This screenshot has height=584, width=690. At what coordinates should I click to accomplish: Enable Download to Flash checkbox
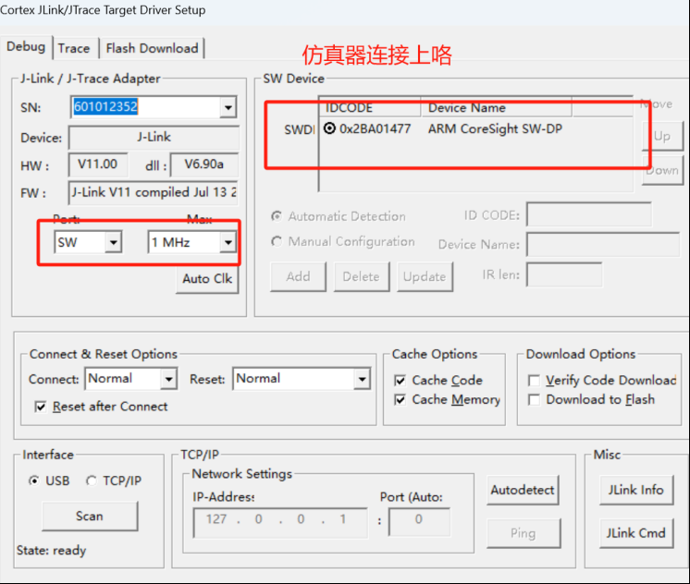pos(535,400)
